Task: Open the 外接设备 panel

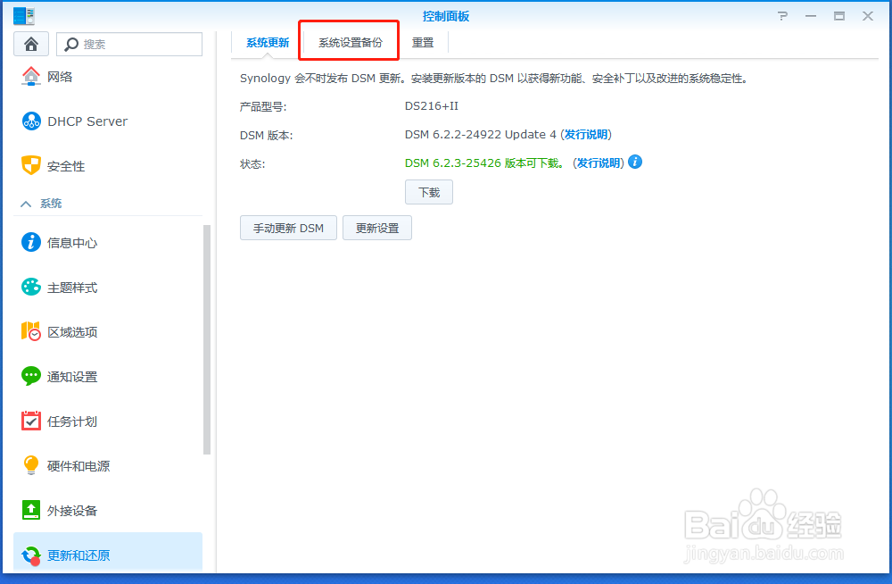Action: click(70, 510)
